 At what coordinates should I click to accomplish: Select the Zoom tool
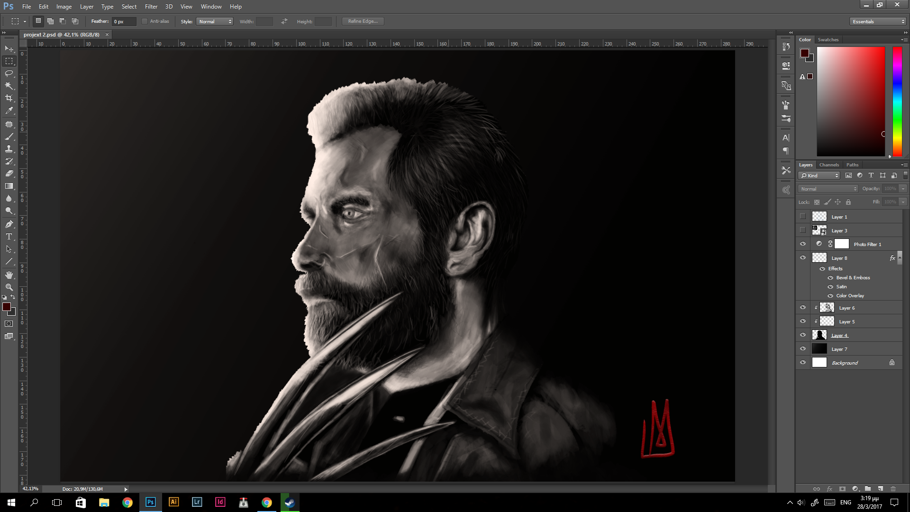coord(9,287)
